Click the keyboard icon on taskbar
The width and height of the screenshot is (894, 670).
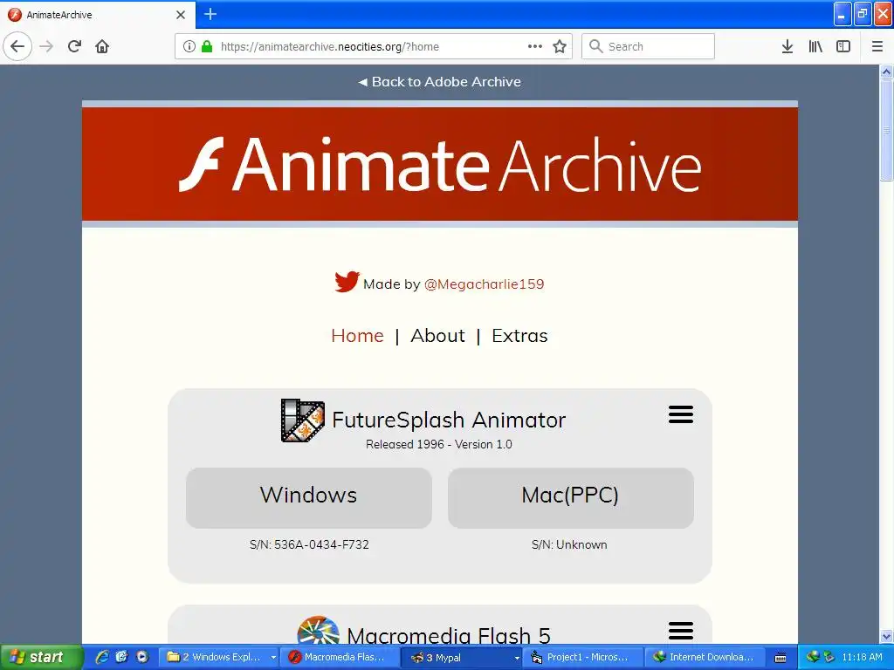coord(781,658)
